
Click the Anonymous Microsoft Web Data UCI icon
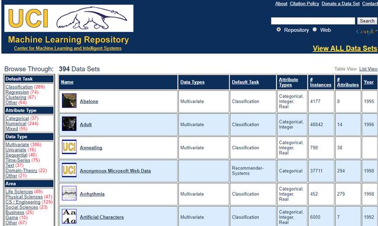point(69,170)
